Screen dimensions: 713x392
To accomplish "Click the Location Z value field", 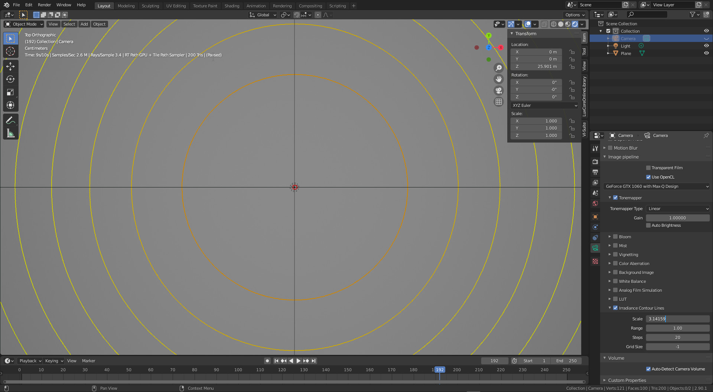I will [x=536, y=66].
